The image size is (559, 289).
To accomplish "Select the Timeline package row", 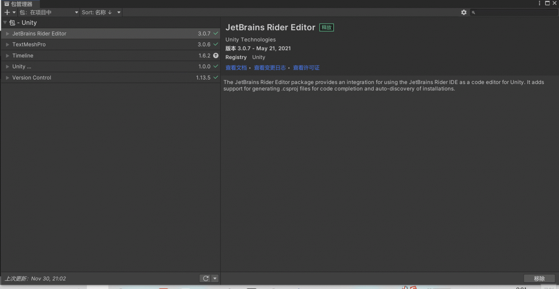I will click(110, 56).
